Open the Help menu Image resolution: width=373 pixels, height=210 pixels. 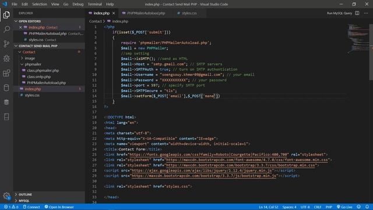click(110, 4)
